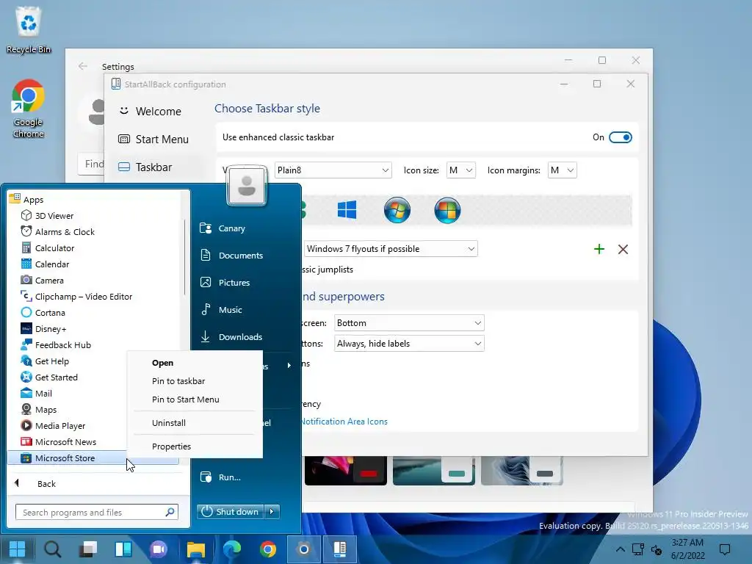Launch Get Help app

click(x=45, y=361)
